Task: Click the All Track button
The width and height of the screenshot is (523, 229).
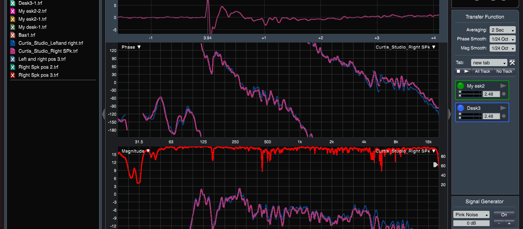Action: click(482, 71)
